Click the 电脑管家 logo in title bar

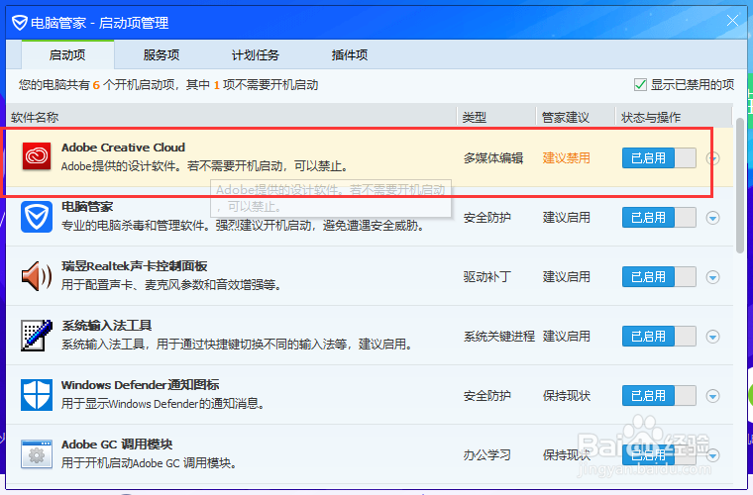[19, 23]
